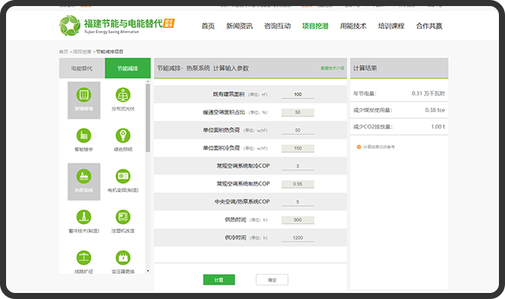The height and width of the screenshot is (299, 505).
Task: Focus the 常规空调系统制热COP input field
Action: coord(298,184)
